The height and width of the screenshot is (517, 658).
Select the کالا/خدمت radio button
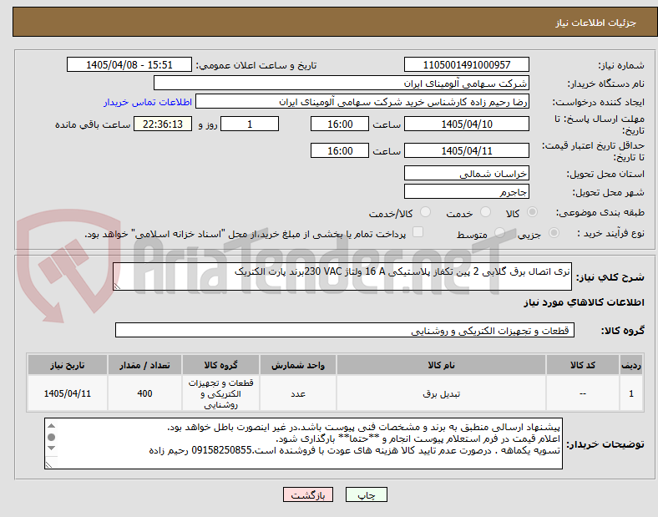pos(426,212)
